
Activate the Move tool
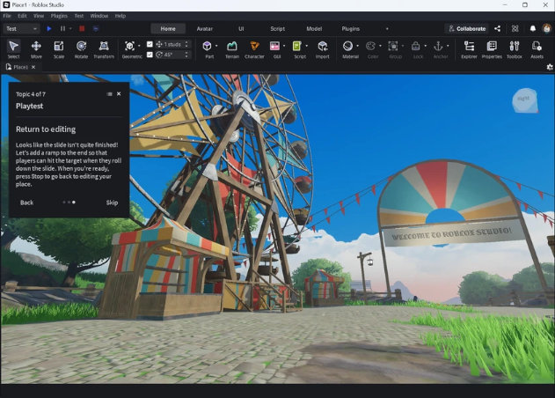pos(36,49)
